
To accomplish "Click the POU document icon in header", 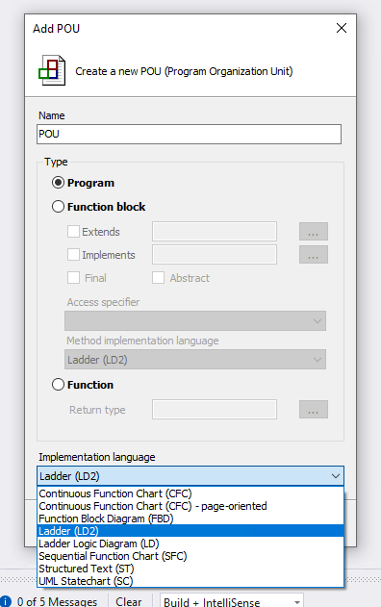I will (x=52, y=70).
